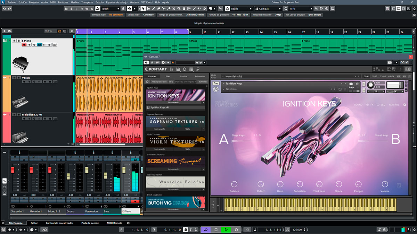This screenshot has height=234, width=417.
Task: Toggle Record Enable on E Piano track
Action: click(x=24, y=45)
